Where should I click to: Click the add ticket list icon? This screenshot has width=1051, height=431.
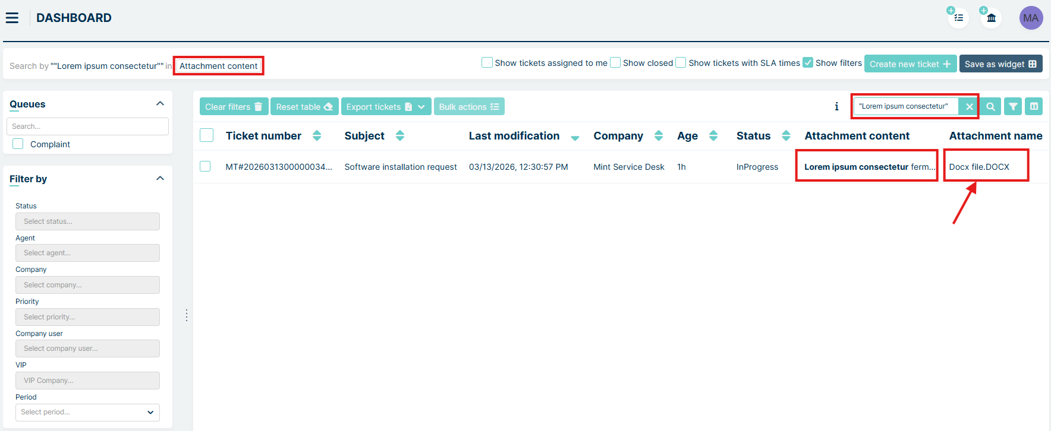tap(958, 18)
